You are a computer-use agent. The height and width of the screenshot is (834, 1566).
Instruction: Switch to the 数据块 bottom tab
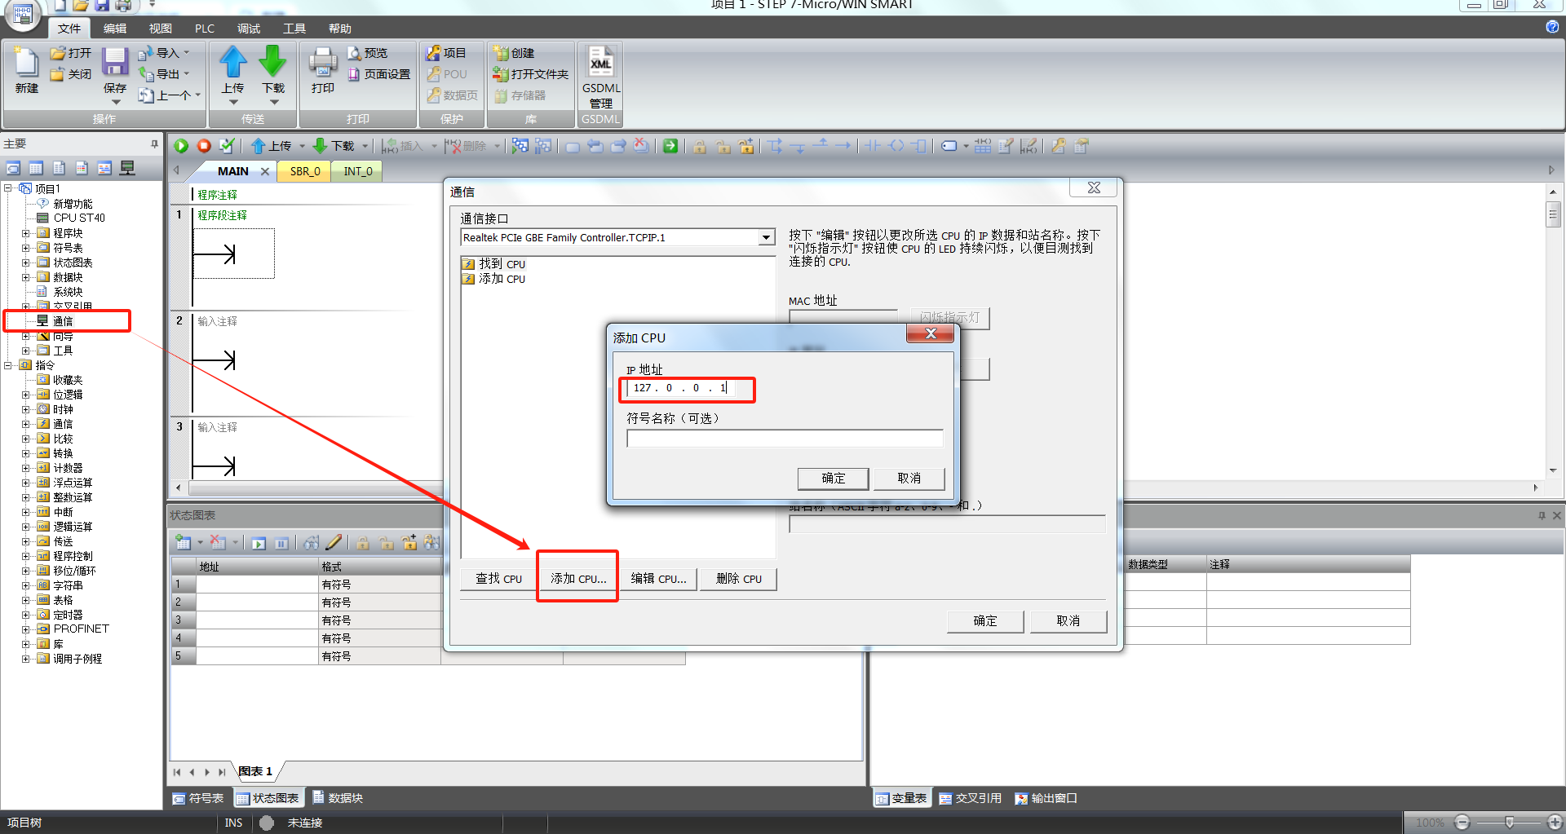338,798
